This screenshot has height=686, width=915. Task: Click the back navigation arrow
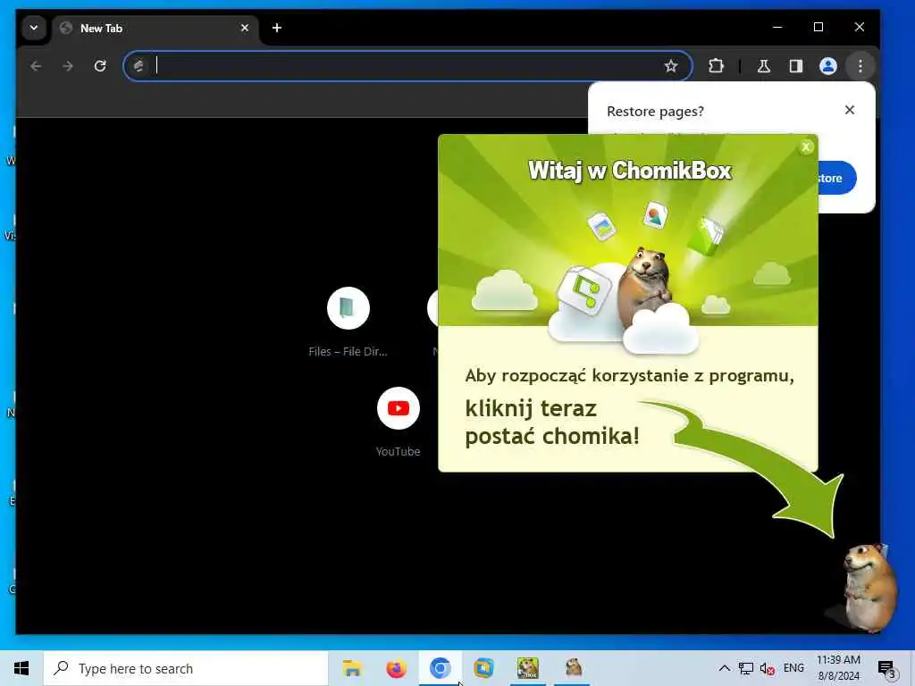tap(36, 66)
